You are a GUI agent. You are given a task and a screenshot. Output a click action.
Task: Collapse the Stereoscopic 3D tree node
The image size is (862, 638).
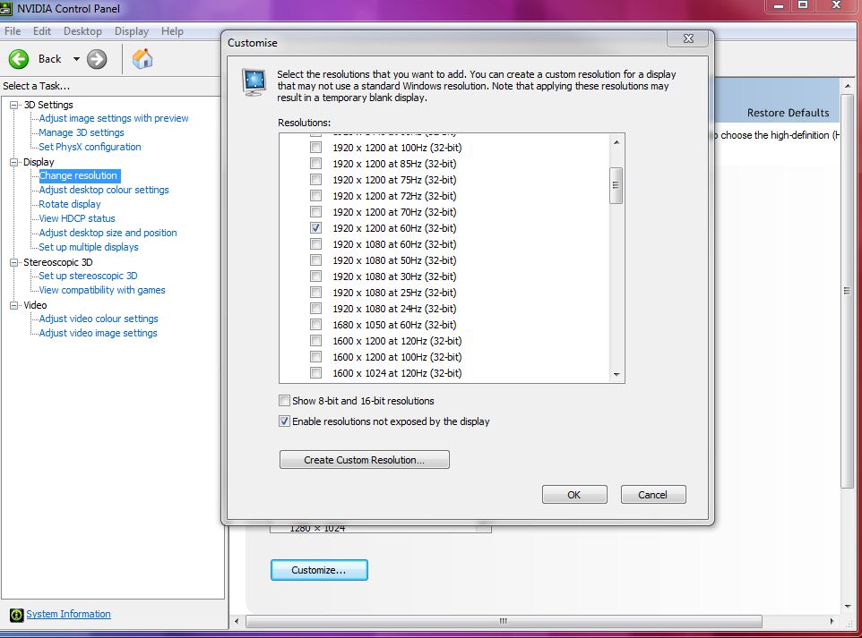pyautogui.click(x=14, y=262)
